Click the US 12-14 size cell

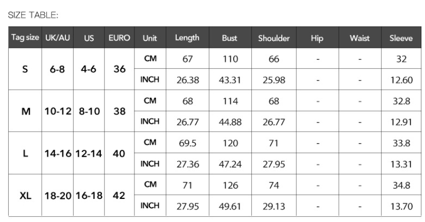click(x=89, y=153)
